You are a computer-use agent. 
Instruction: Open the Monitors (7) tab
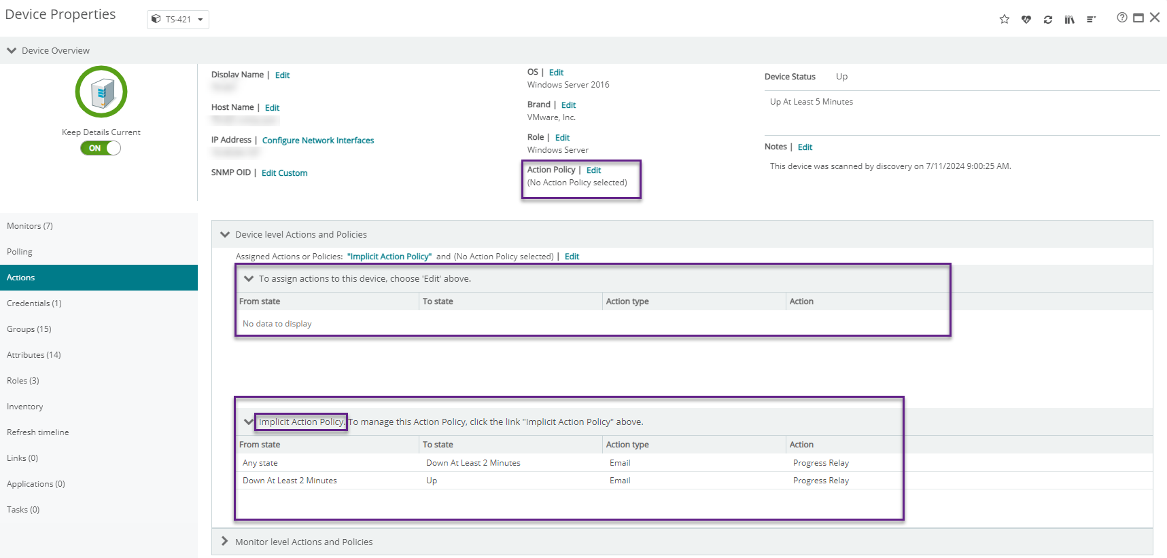(99, 226)
